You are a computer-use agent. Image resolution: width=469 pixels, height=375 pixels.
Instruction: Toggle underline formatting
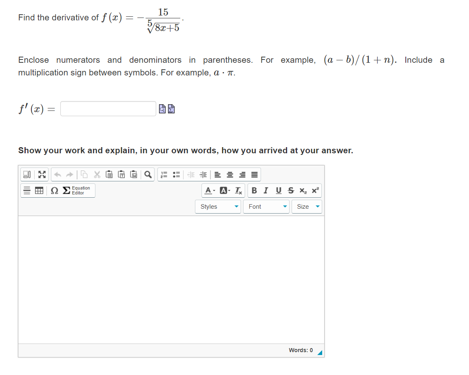(x=278, y=190)
